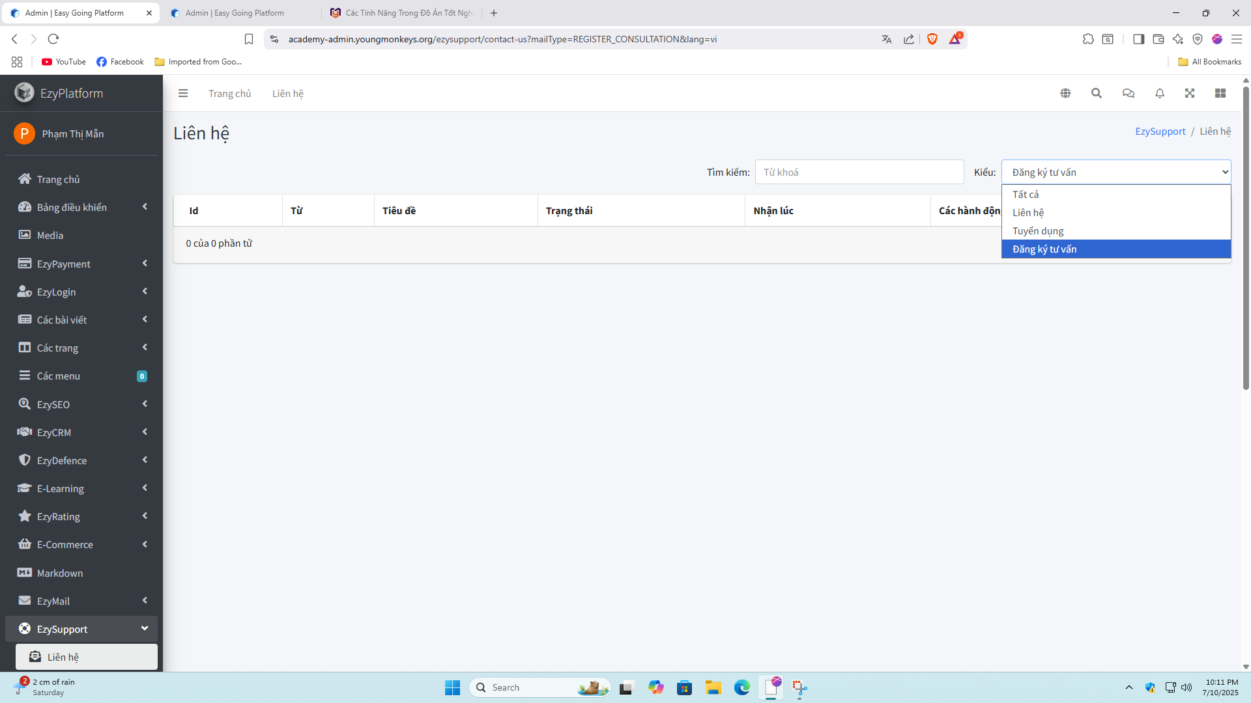
Task: Open the apps grid icon
Action: (x=1221, y=93)
